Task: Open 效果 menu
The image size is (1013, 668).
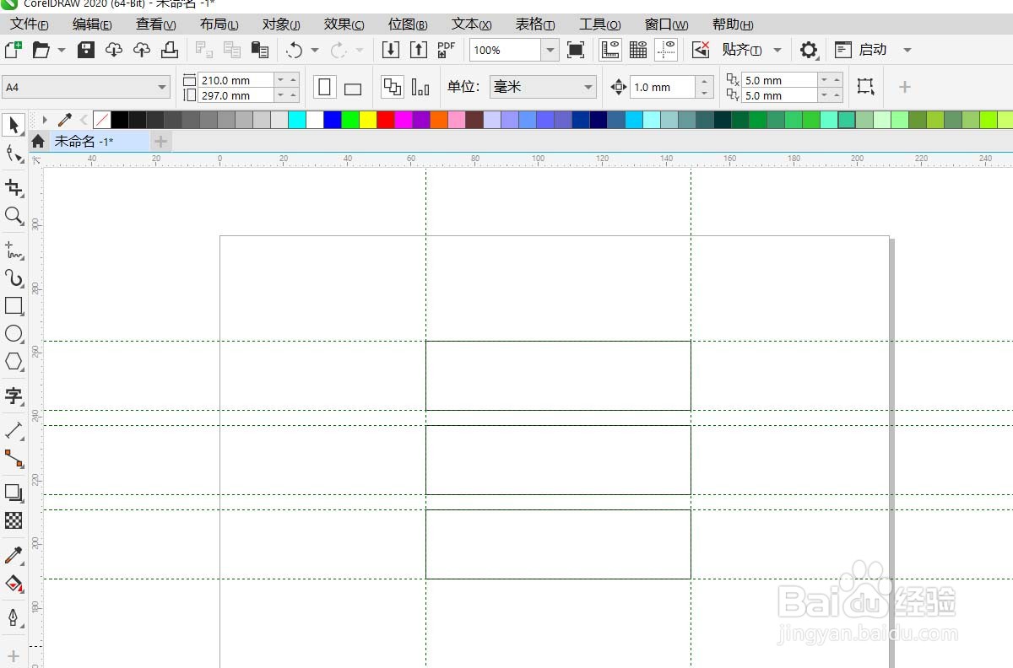Action: [x=344, y=24]
